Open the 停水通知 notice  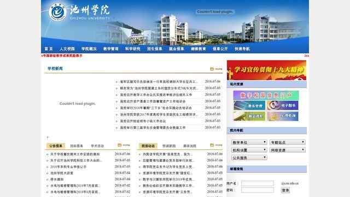[x=57, y=179]
